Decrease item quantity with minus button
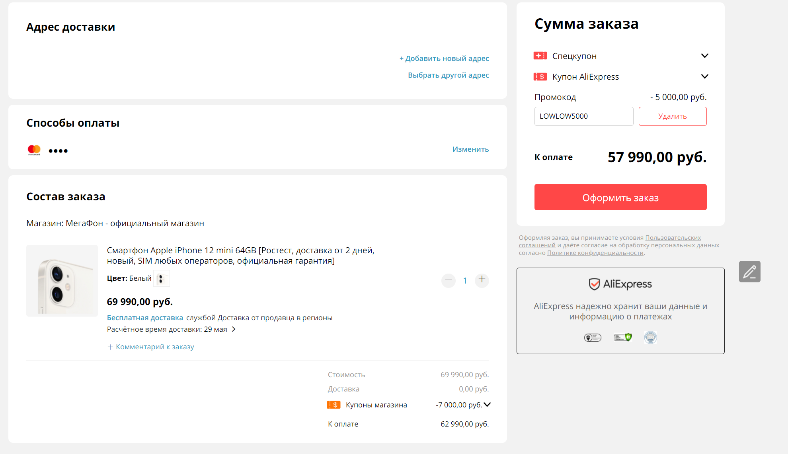The image size is (788, 454). coord(449,280)
